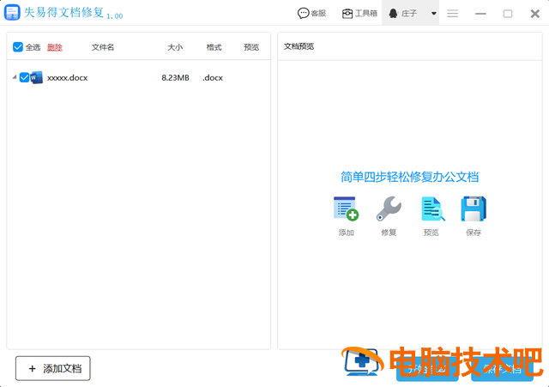Image resolution: width=549 pixels, height=387 pixels.
Task: Click the 删除 delete link
Action: (x=55, y=47)
